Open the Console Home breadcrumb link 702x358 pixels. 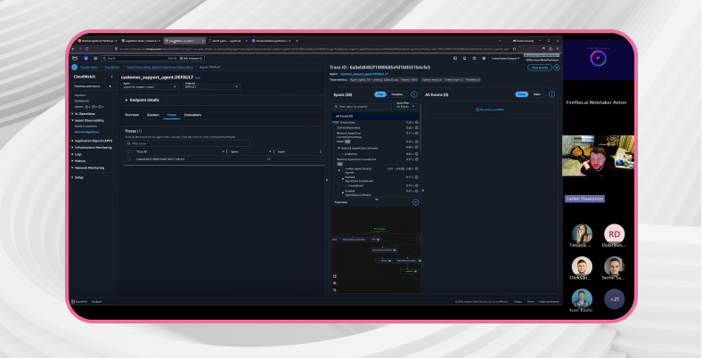click(89, 67)
